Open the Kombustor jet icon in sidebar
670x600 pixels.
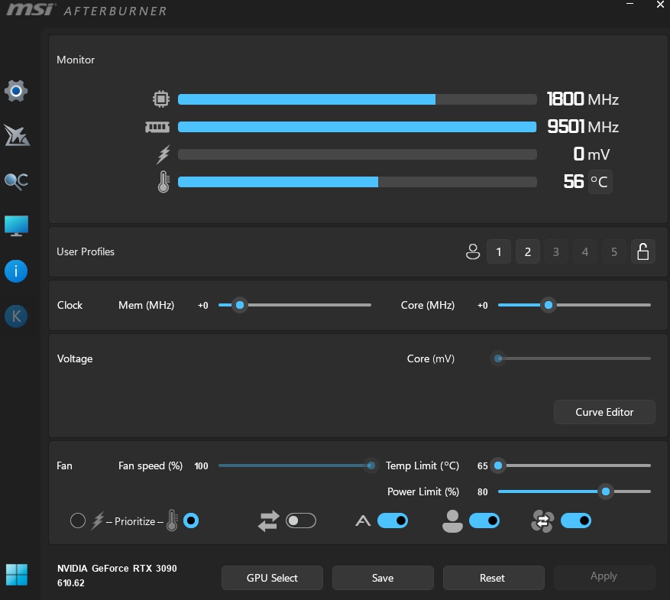[x=16, y=135]
